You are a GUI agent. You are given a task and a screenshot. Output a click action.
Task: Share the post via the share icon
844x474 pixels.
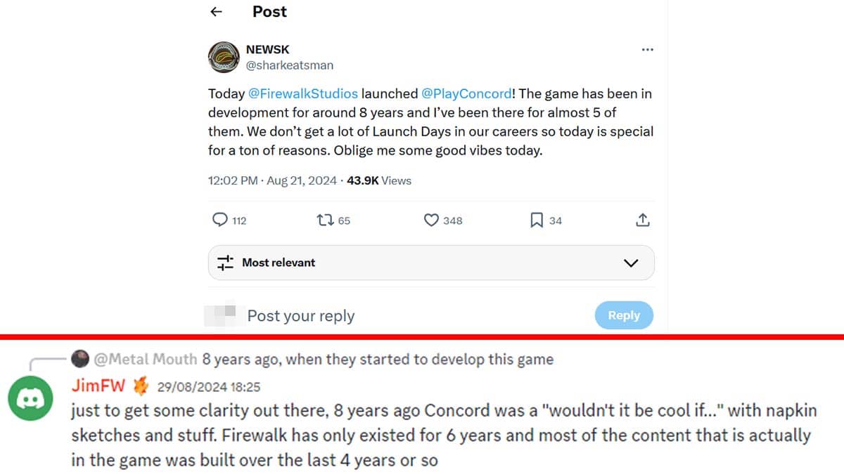coord(642,220)
